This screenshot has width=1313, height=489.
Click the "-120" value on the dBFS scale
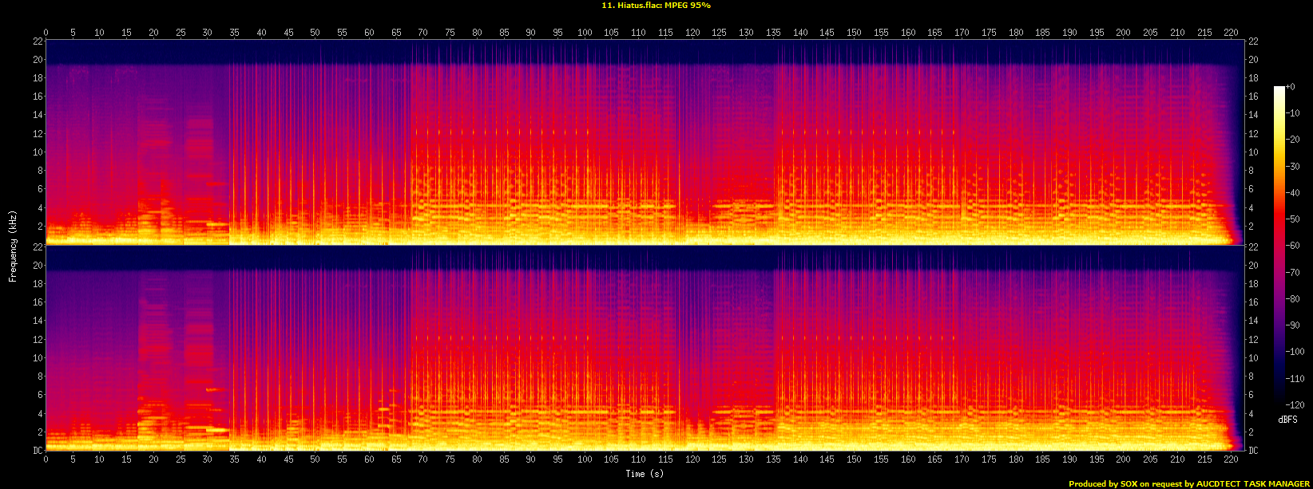(1294, 405)
